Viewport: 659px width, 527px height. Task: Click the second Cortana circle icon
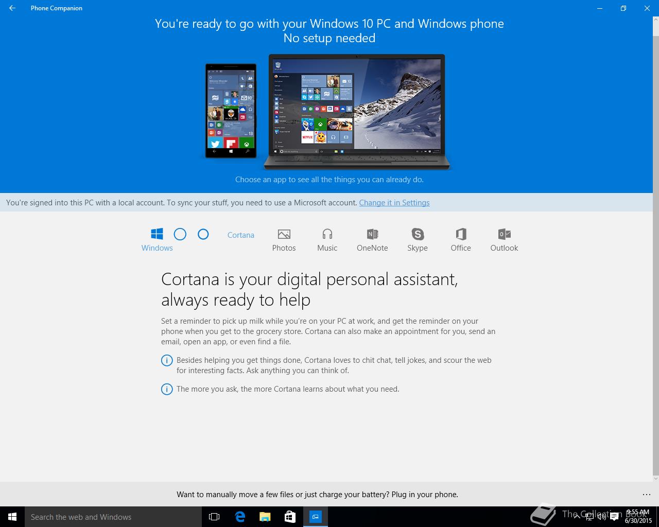[x=203, y=234]
